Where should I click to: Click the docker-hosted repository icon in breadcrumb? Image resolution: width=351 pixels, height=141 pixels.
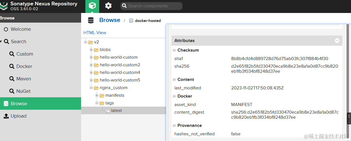click(131, 21)
